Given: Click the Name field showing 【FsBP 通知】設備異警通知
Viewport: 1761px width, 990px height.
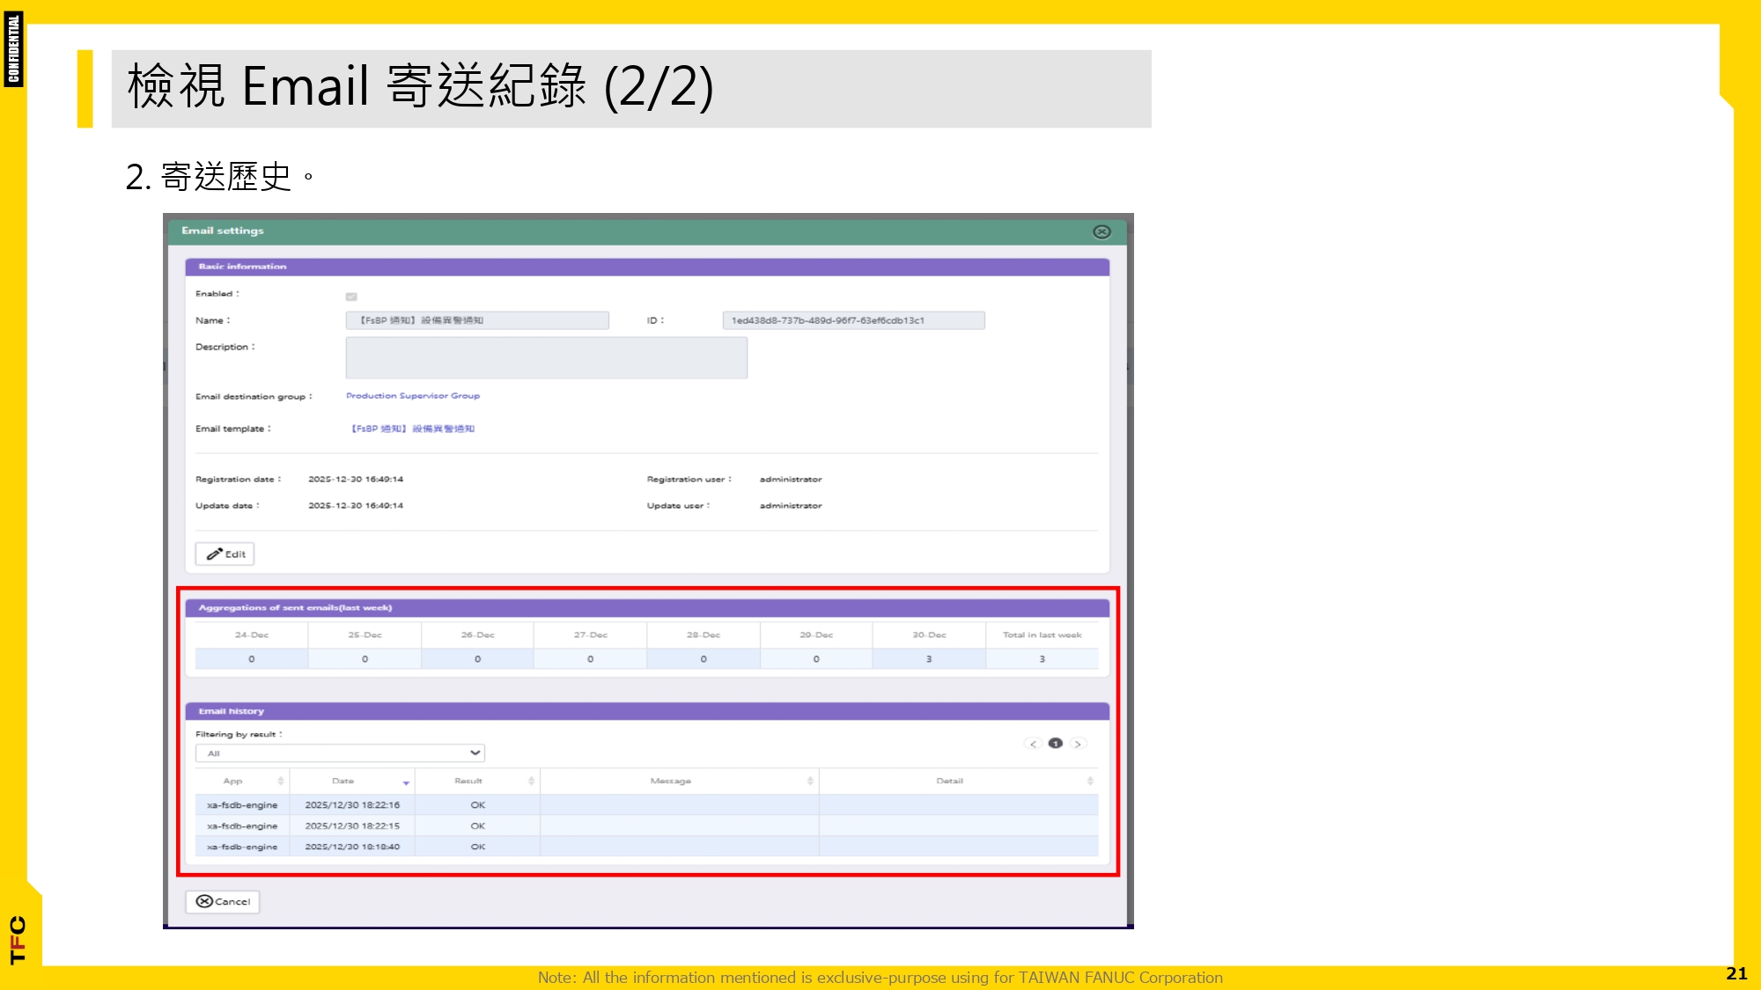Looking at the screenshot, I should [475, 319].
